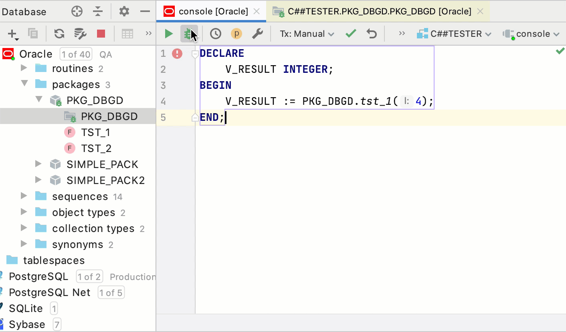566x332 pixels.
Task: Execute the query with the green Run icon
Action: pyautogui.click(x=168, y=34)
